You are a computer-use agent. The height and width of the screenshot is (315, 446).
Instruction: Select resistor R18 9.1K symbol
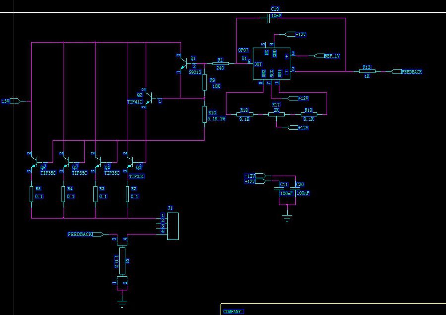coord(244,114)
